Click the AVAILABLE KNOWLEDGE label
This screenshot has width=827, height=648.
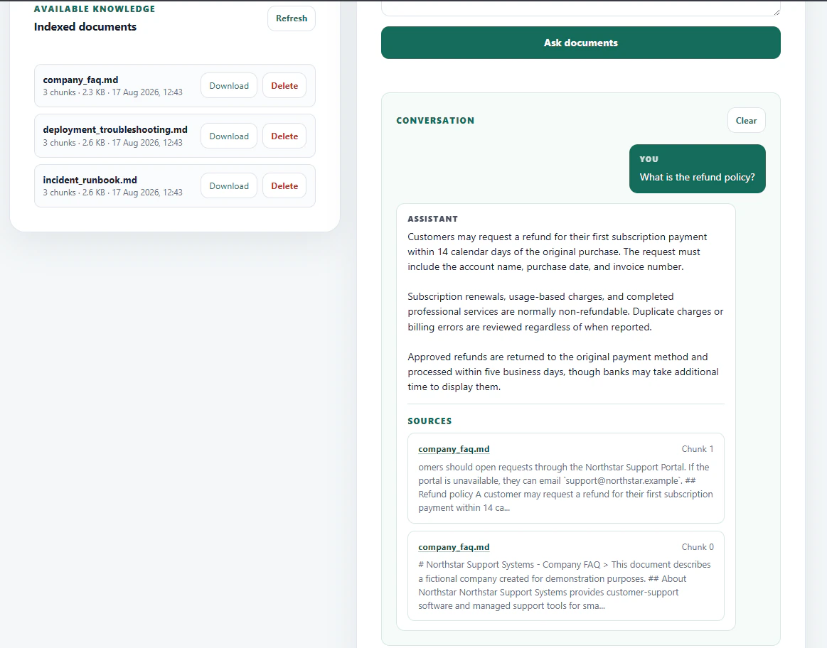[x=95, y=9]
